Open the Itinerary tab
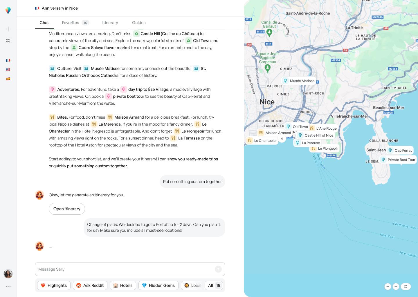Viewport: 418px width, 297px height. pos(110,23)
